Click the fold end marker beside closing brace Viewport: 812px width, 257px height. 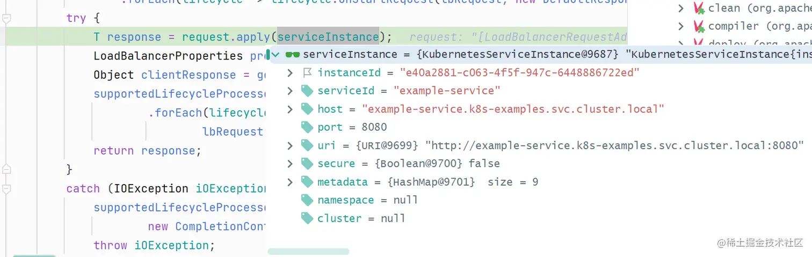pos(6,170)
